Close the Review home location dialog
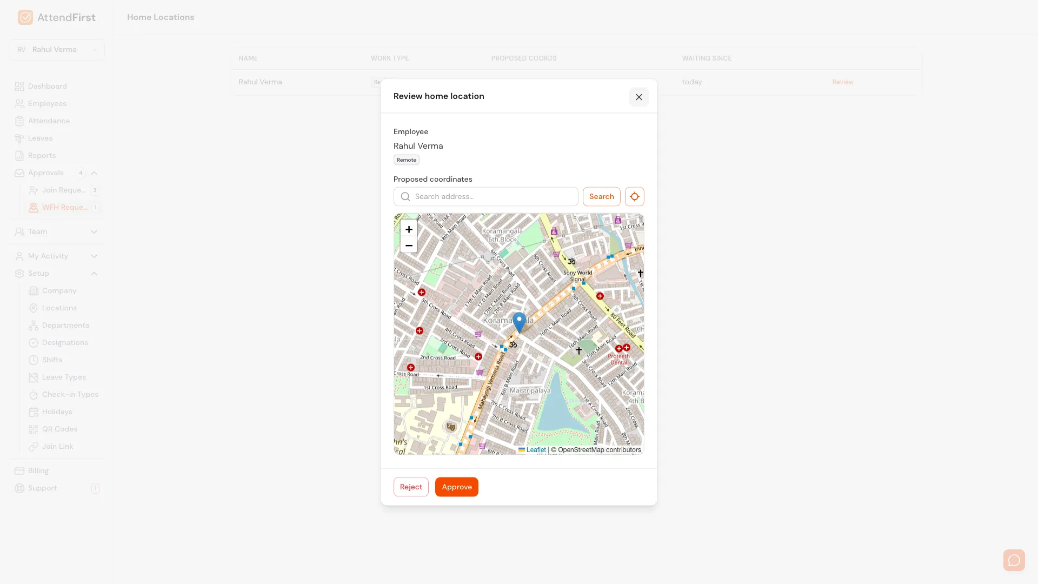1038x584 pixels. (x=639, y=97)
